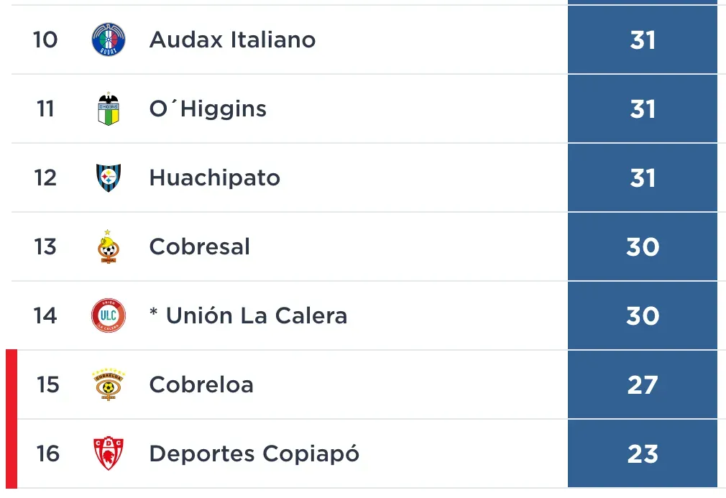The image size is (726, 498).
Task: Click the Unión La Calera ULC badge
Action: tap(106, 315)
